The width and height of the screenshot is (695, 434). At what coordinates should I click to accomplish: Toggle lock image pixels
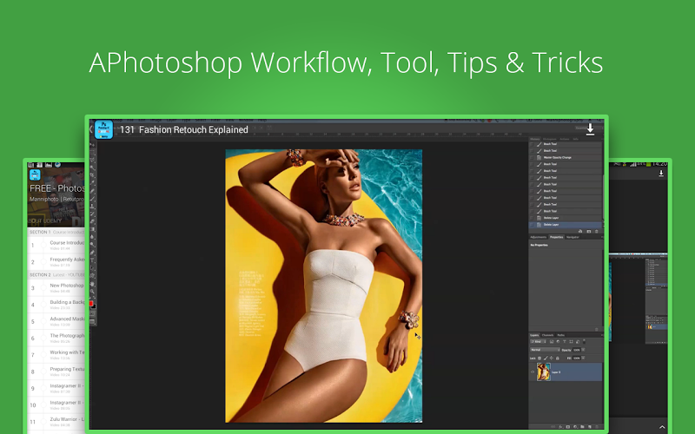546,358
